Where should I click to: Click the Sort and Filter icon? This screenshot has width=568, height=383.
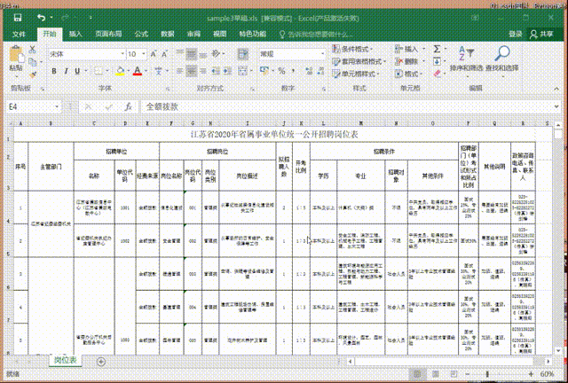point(466,53)
